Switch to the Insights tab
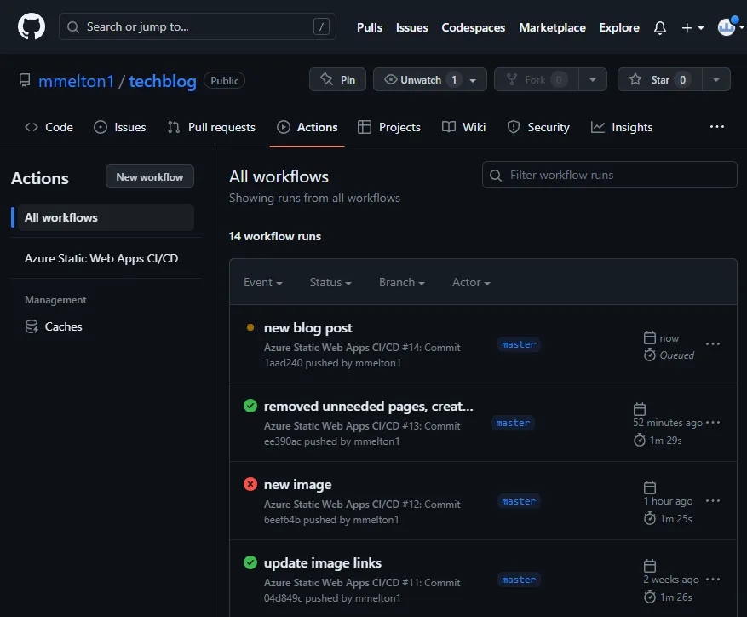The image size is (747, 617). point(622,127)
